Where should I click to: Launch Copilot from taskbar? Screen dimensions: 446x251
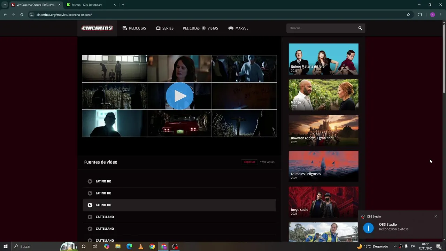(x=106, y=246)
